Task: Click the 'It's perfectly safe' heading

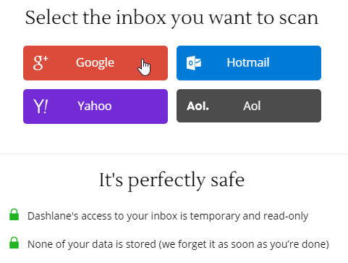Action: tap(171, 180)
